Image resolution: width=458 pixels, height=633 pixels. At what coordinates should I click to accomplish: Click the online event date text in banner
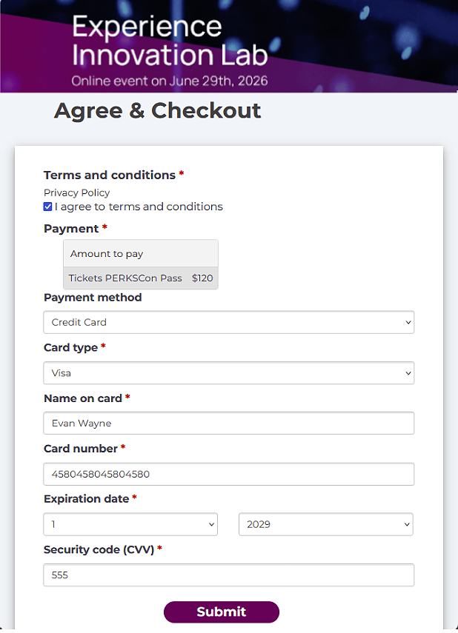170,80
